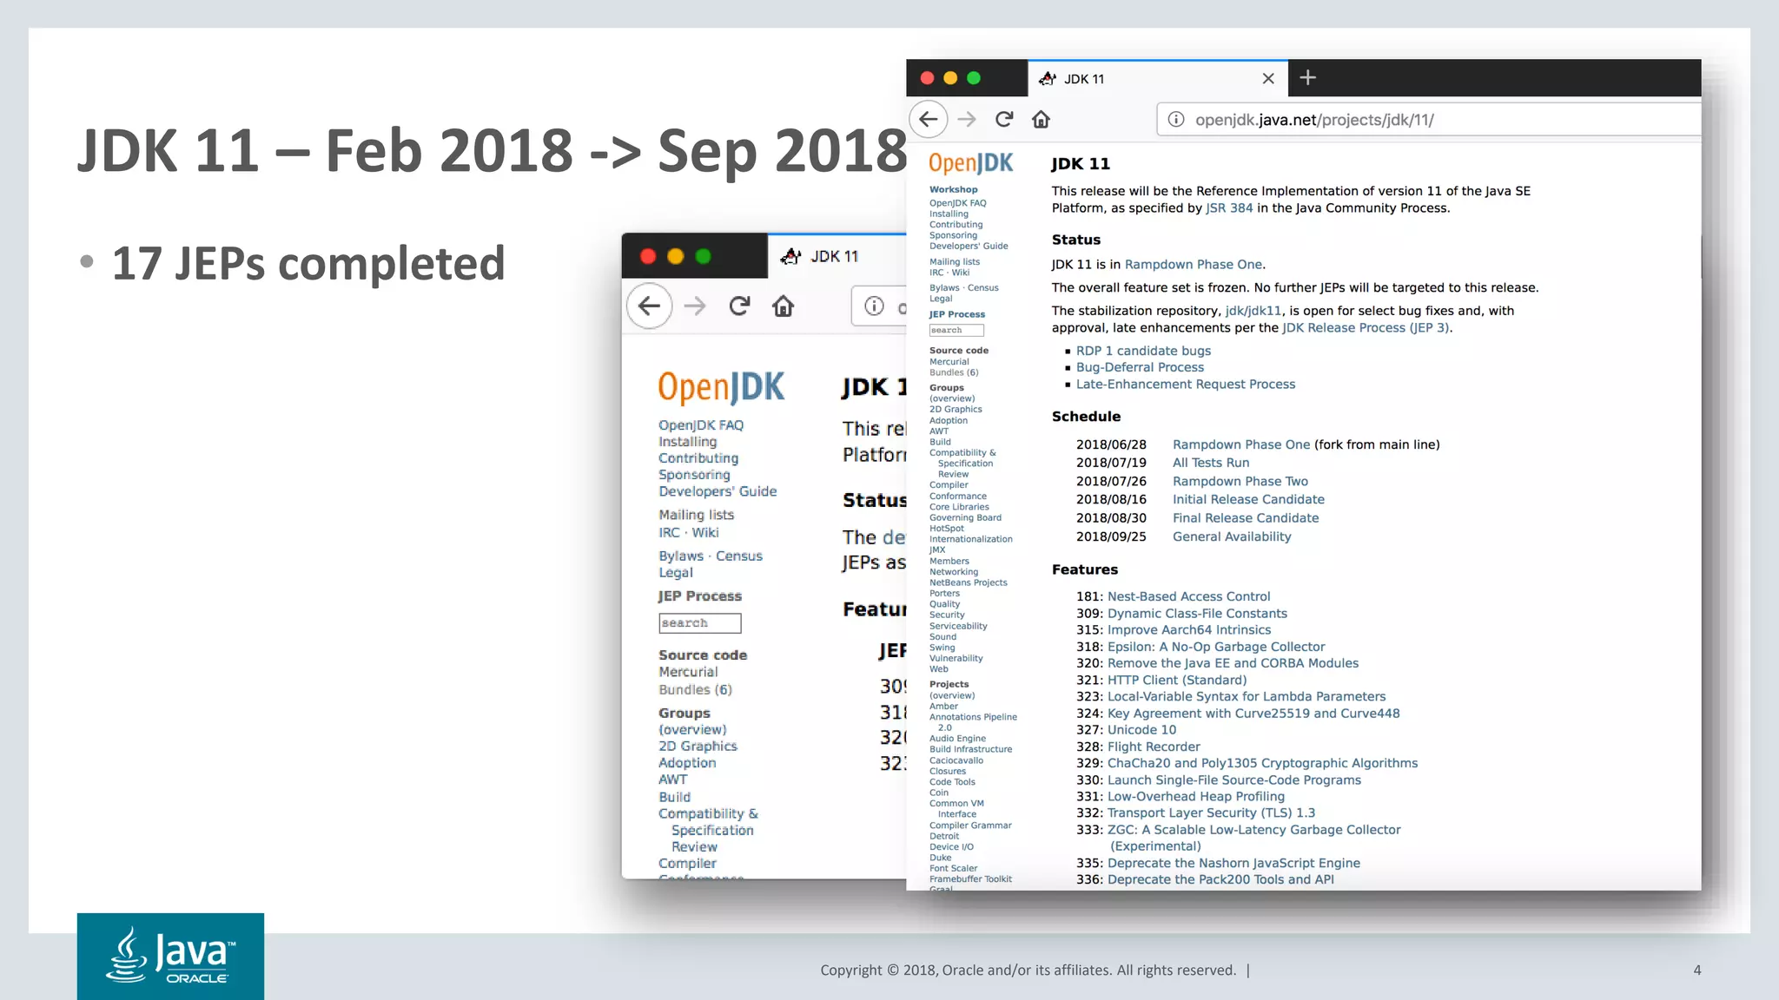The image size is (1779, 1000).
Task: Open Dynamic Class-File Constants feature
Action: 1197,613
